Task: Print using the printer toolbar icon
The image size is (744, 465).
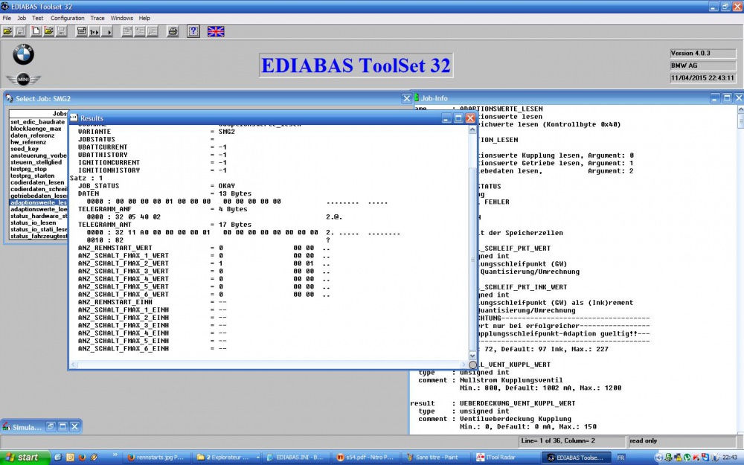Action: [x=173, y=31]
